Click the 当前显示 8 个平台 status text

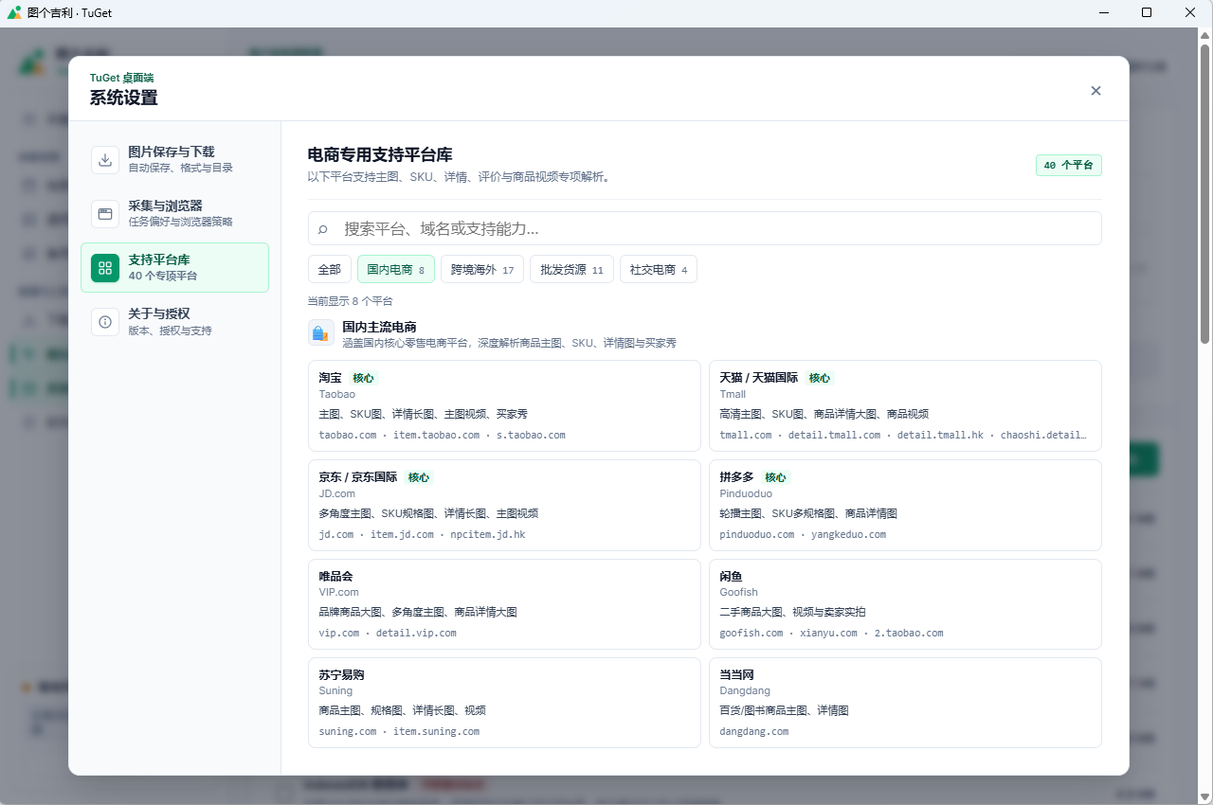350,301
